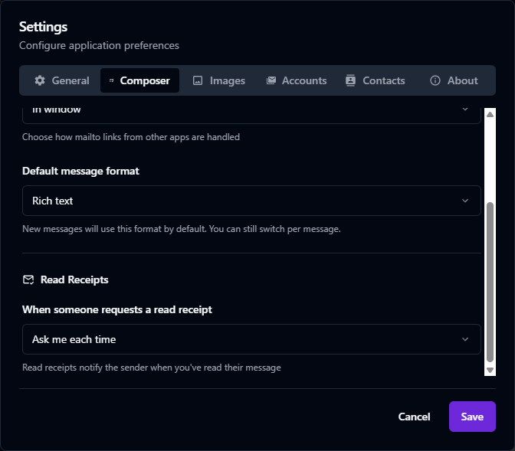Expand the Rich text format dropdown
The width and height of the screenshot is (515, 451).
pyautogui.click(x=251, y=201)
